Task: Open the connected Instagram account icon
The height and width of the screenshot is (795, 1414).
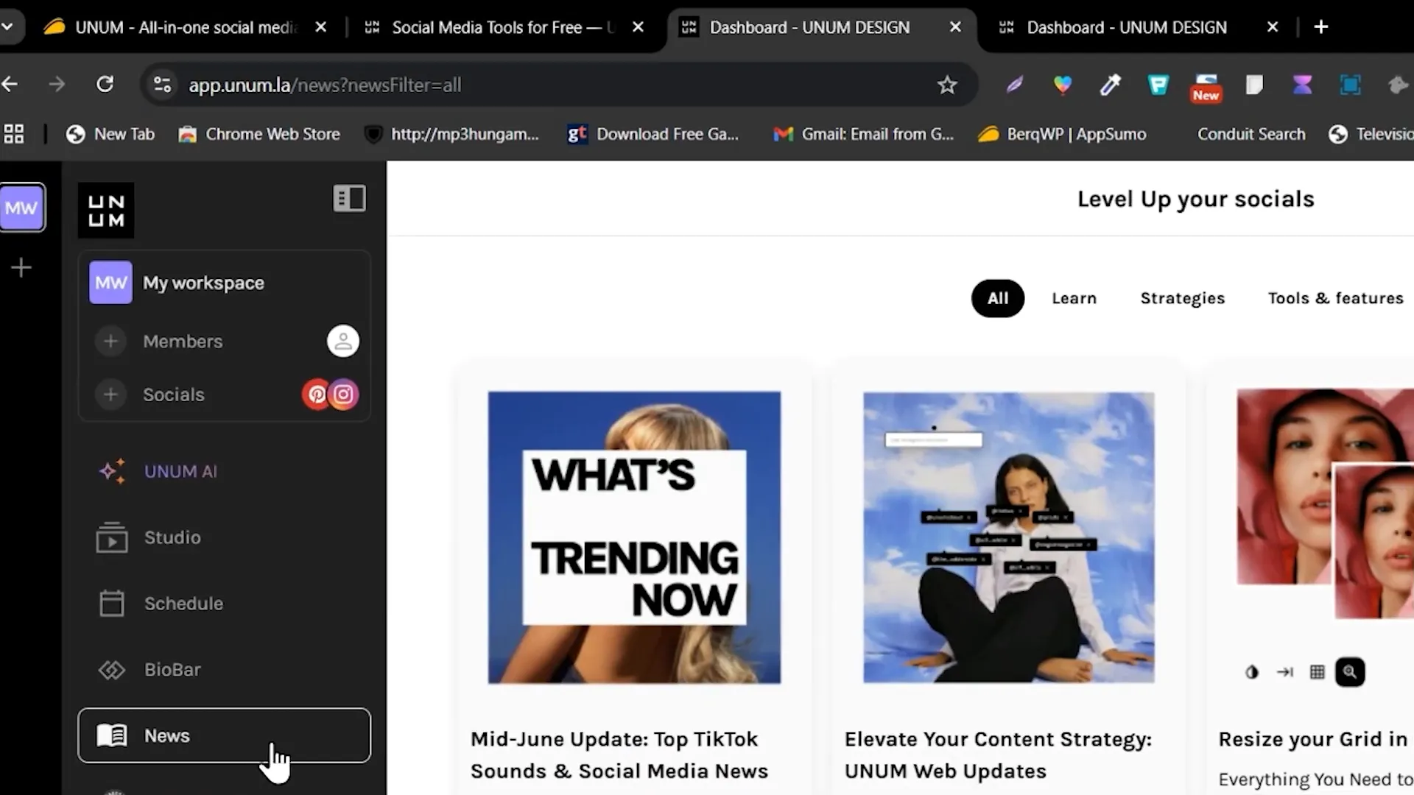Action: [x=344, y=395]
